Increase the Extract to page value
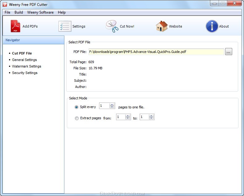Image resolution: width=244 pixels, height=196 pixels. (151, 115)
